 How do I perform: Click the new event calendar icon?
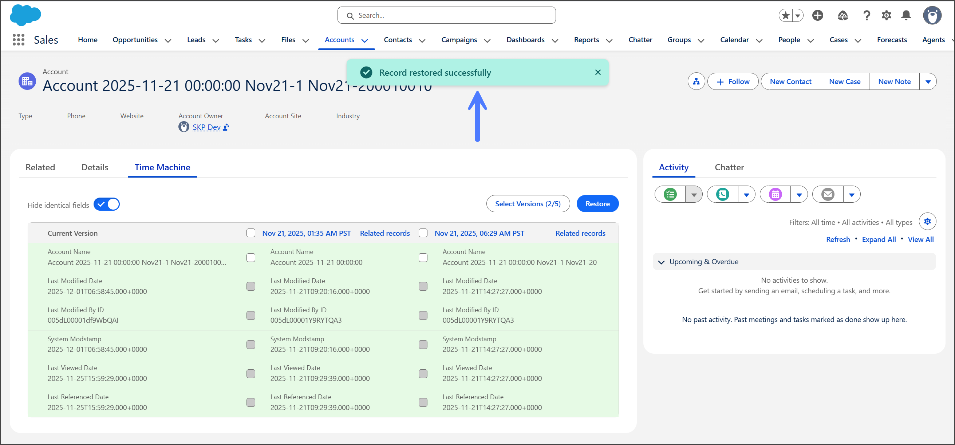pyautogui.click(x=775, y=194)
